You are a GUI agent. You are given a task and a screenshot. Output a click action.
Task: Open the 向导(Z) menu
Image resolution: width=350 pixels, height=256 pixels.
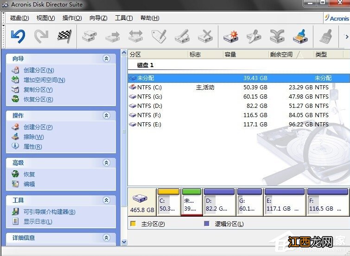point(98,18)
